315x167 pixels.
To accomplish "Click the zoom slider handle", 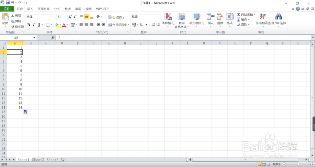I will tap(298, 164).
